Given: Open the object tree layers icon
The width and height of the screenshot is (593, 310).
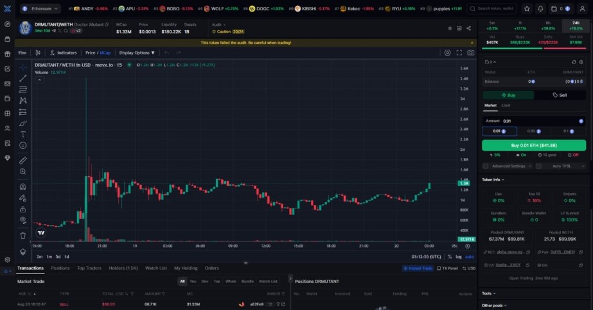Looking at the screenshot, I should click(x=23, y=252).
